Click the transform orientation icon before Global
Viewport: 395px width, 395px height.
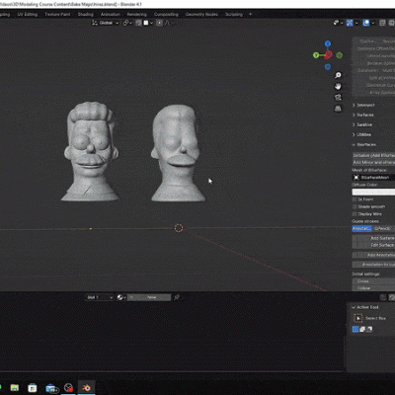click(95, 23)
